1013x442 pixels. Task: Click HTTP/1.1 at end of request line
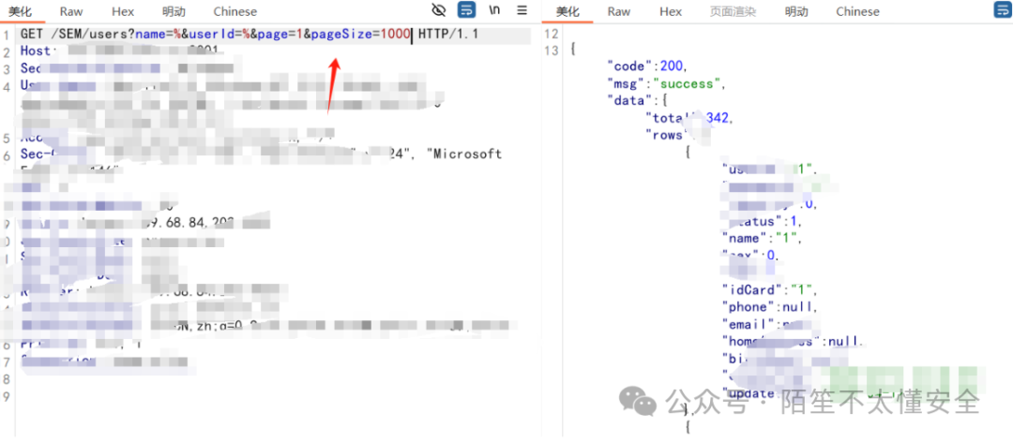coord(448,35)
